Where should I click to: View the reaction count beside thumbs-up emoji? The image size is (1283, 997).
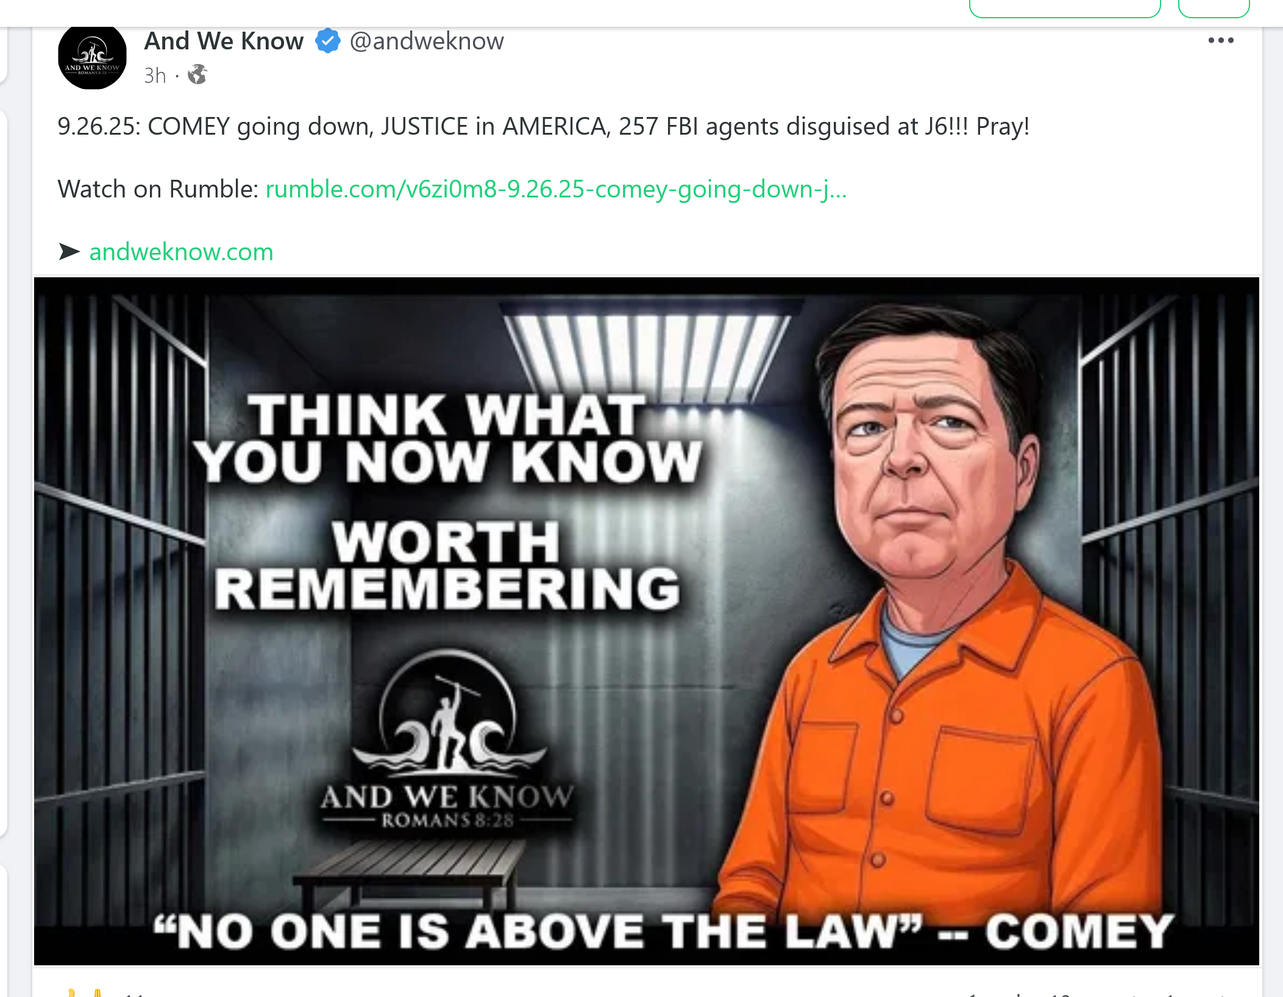pos(134,993)
